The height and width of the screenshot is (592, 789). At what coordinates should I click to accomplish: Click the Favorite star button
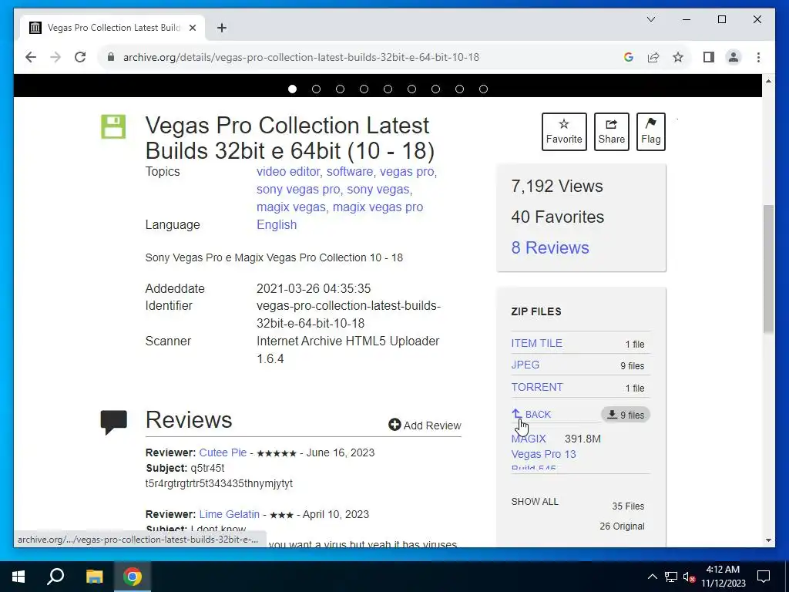[x=564, y=132]
